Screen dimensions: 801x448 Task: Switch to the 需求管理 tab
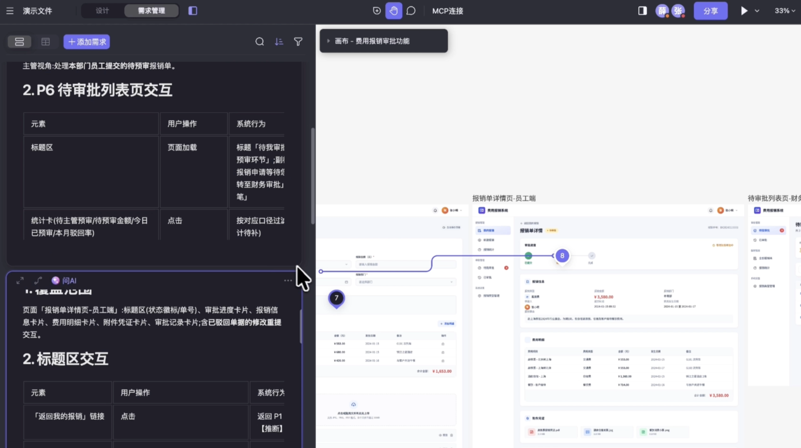pos(151,10)
